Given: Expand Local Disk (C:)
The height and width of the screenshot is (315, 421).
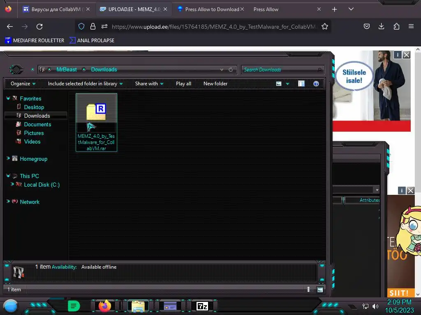Looking at the screenshot, I should [x=12, y=184].
